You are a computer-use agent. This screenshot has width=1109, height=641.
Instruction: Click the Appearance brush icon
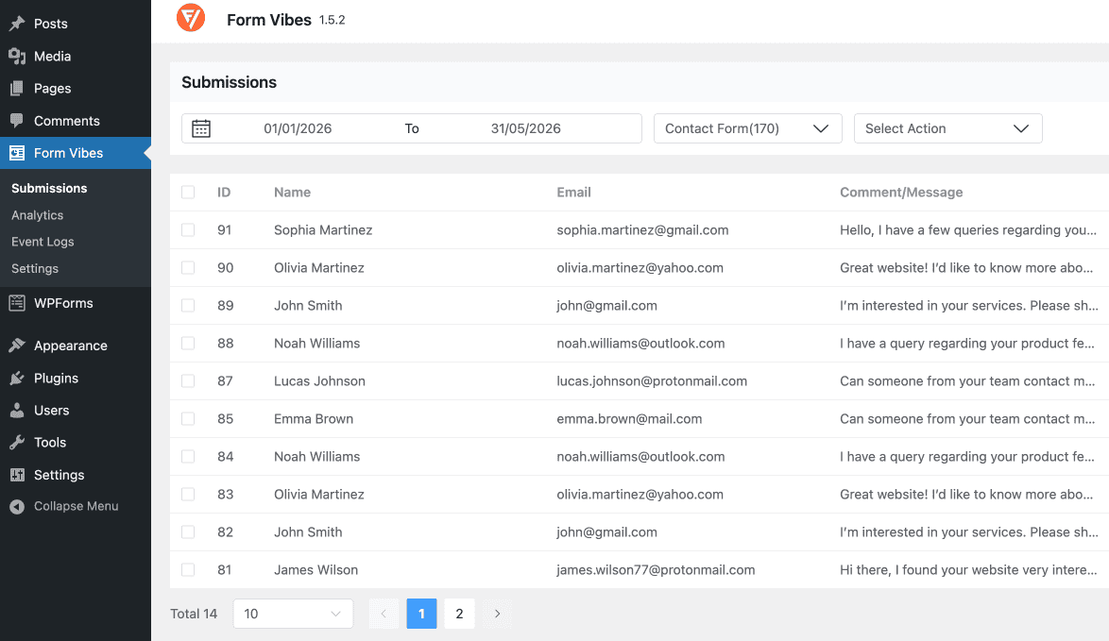click(x=17, y=346)
